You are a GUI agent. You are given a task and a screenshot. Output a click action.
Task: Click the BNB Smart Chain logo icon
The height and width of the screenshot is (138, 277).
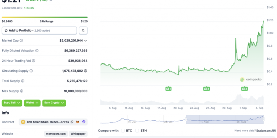tap(23, 122)
